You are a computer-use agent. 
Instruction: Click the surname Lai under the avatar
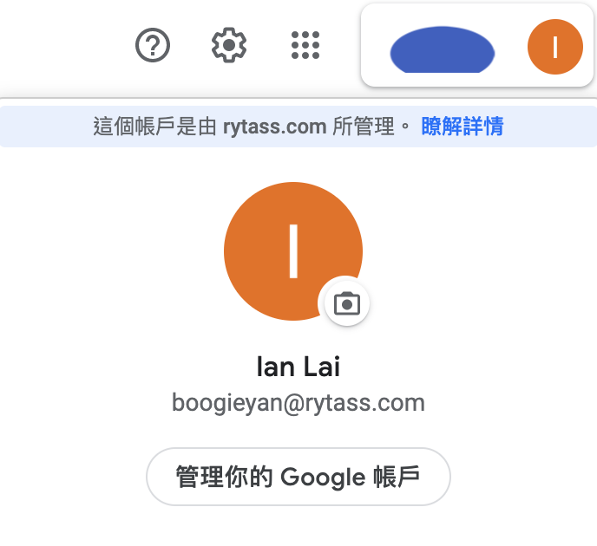tap(322, 367)
